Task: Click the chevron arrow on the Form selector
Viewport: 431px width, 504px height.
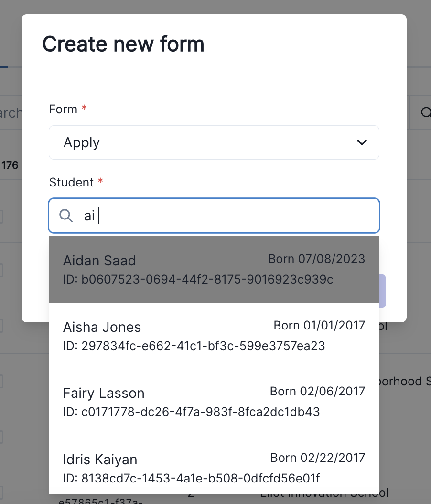Action: [x=362, y=142]
